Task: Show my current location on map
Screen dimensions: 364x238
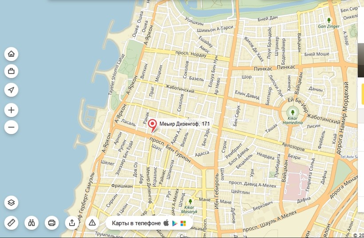Action: click(11, 90)
